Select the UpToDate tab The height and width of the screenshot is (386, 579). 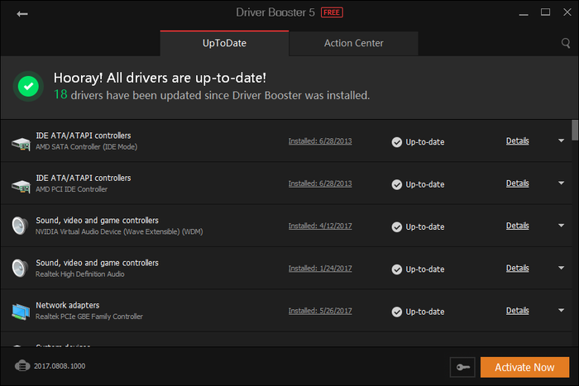click(224, 43)
